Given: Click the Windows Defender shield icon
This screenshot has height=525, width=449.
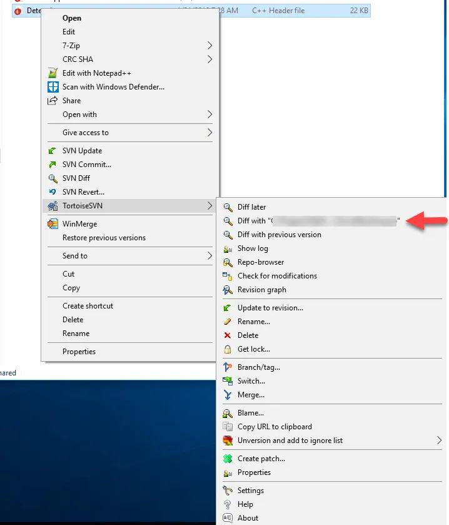Looking at the screenshot, I should point(53,87).
